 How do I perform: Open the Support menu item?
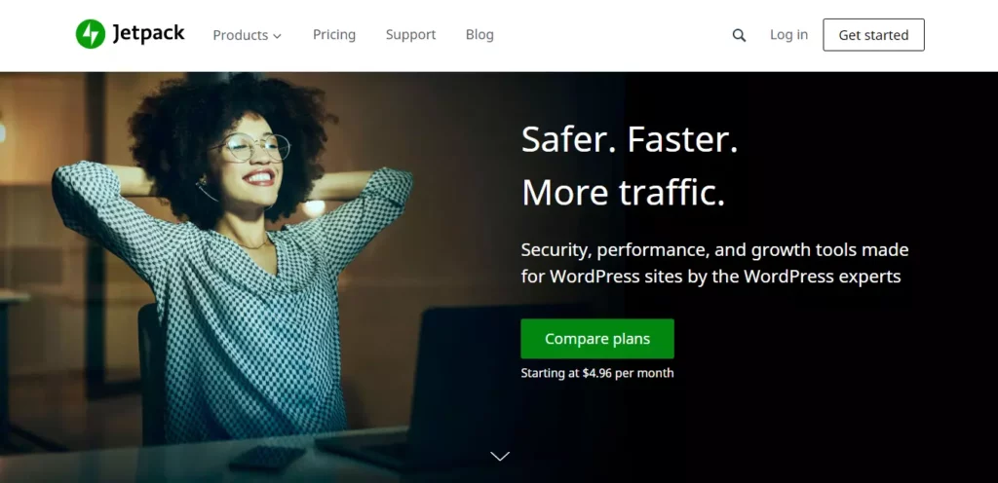(410, 35)
